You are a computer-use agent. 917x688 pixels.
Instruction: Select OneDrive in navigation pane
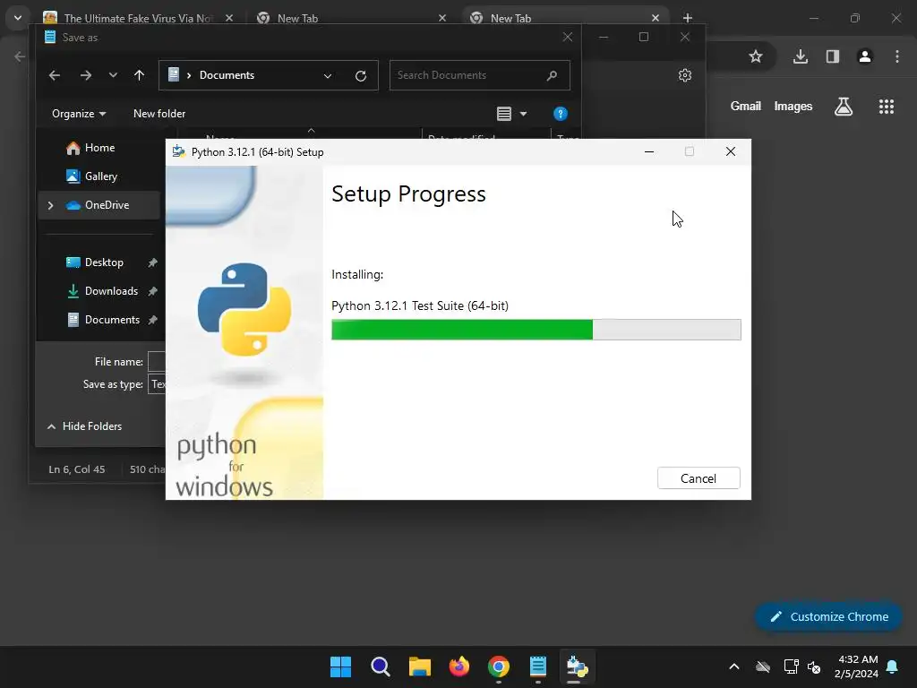pos(99,205)
